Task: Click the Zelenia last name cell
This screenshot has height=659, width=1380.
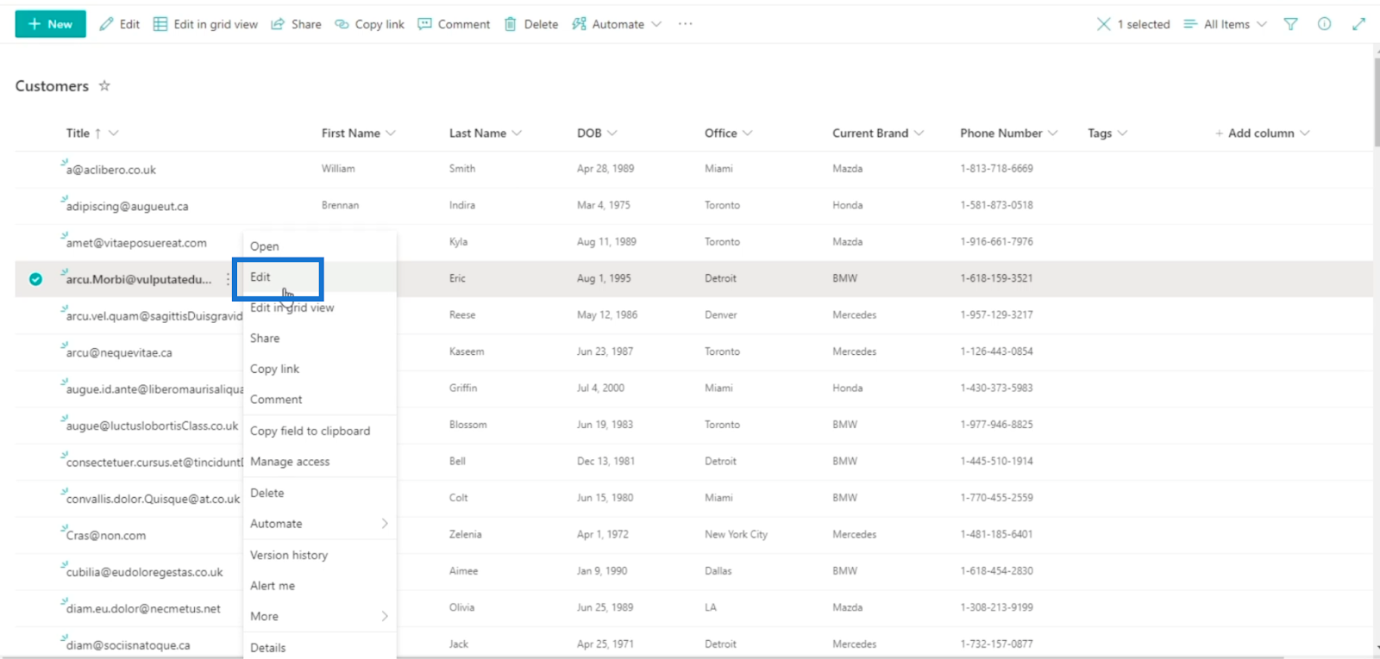Action: [x=466, y=534]
